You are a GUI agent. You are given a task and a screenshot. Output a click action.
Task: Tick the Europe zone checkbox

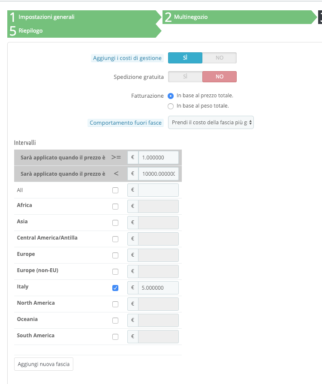115,255
